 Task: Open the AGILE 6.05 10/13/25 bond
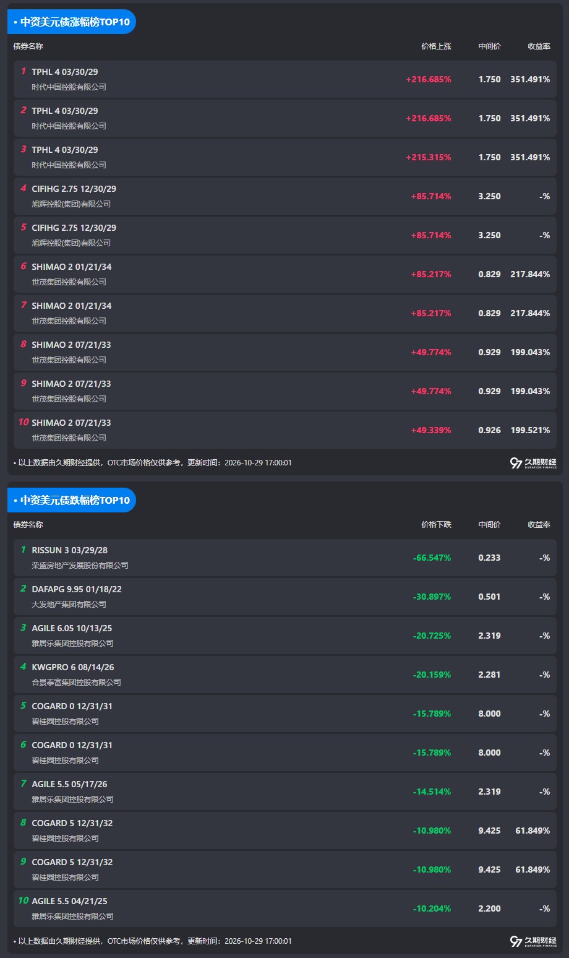pos(285,636)
